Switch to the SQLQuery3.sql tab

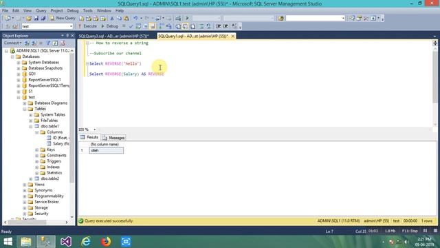click(113, 36)
